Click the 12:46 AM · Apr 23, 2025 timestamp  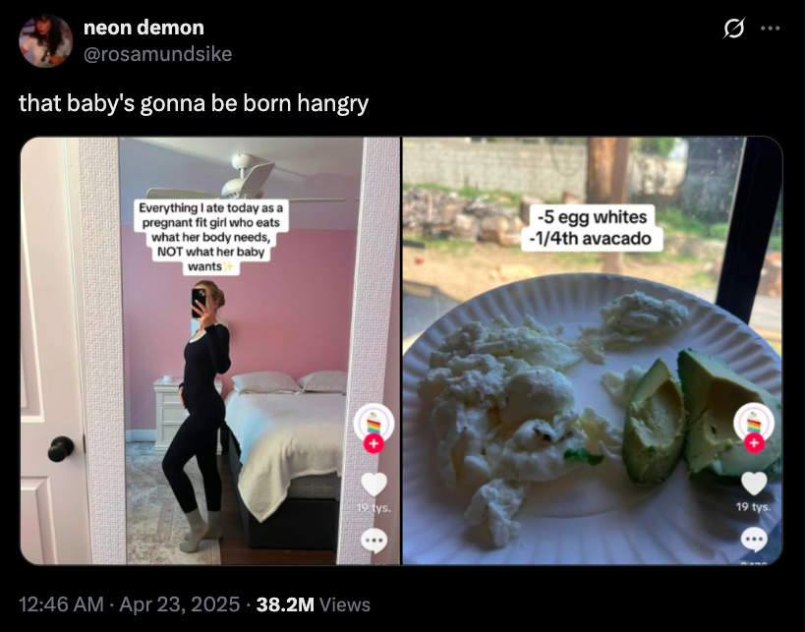coord(130,604)
